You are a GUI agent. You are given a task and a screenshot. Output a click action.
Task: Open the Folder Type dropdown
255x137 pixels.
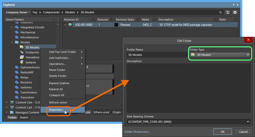(x=220, y=55)
